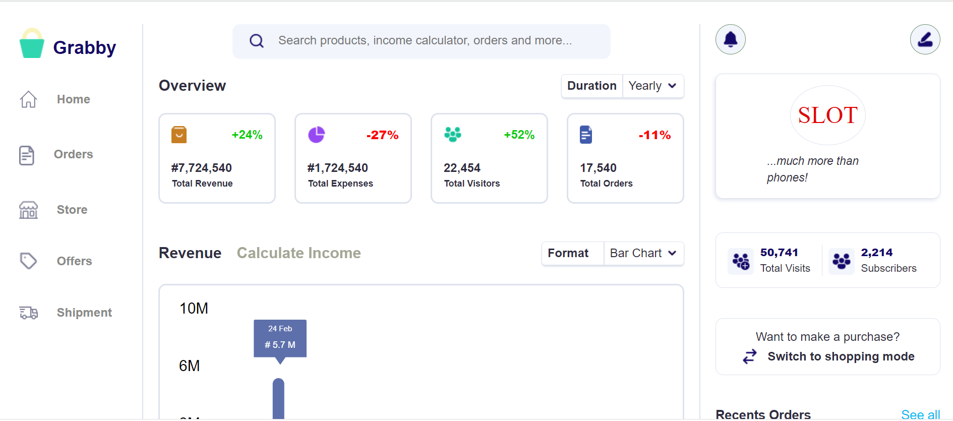953x421 pixels.
Task: Click the search magnifier icon
Action: coord(257,41)
